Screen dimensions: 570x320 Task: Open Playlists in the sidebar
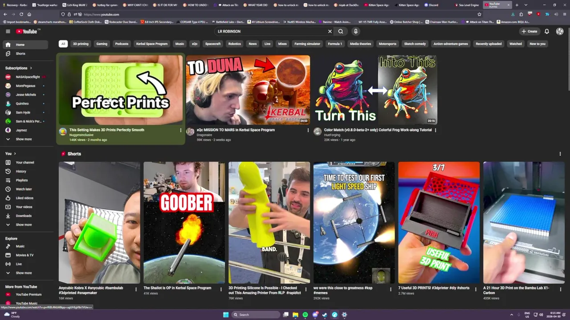pos(25,180)
